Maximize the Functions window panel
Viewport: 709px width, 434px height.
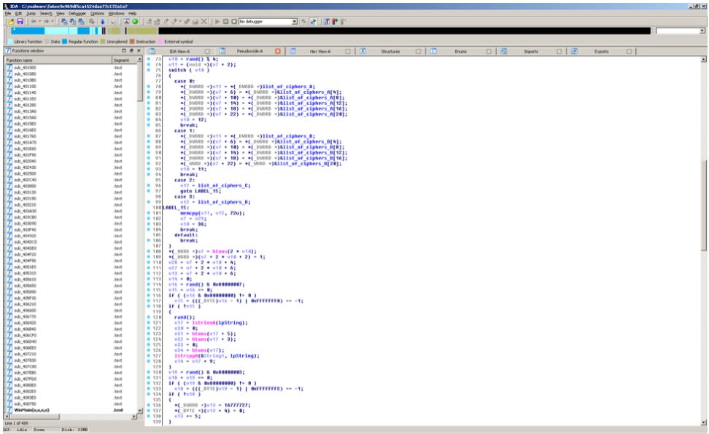[x=124, y=50]
